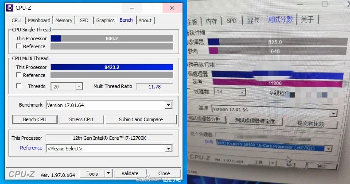This screenshot has width=350, height=184.
Task: Click the 确定 button in right window
Action: (322, 166)
